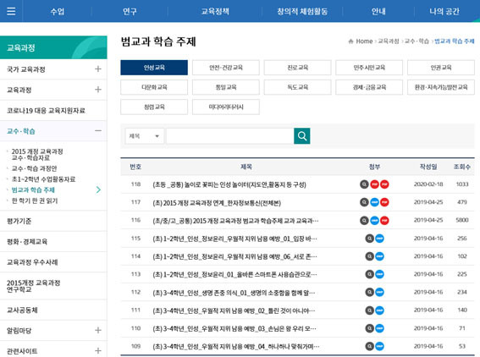Viewport: 480px width, 357px height.
Task: Click the teal search magnifier button
Action: click(302, 136)
